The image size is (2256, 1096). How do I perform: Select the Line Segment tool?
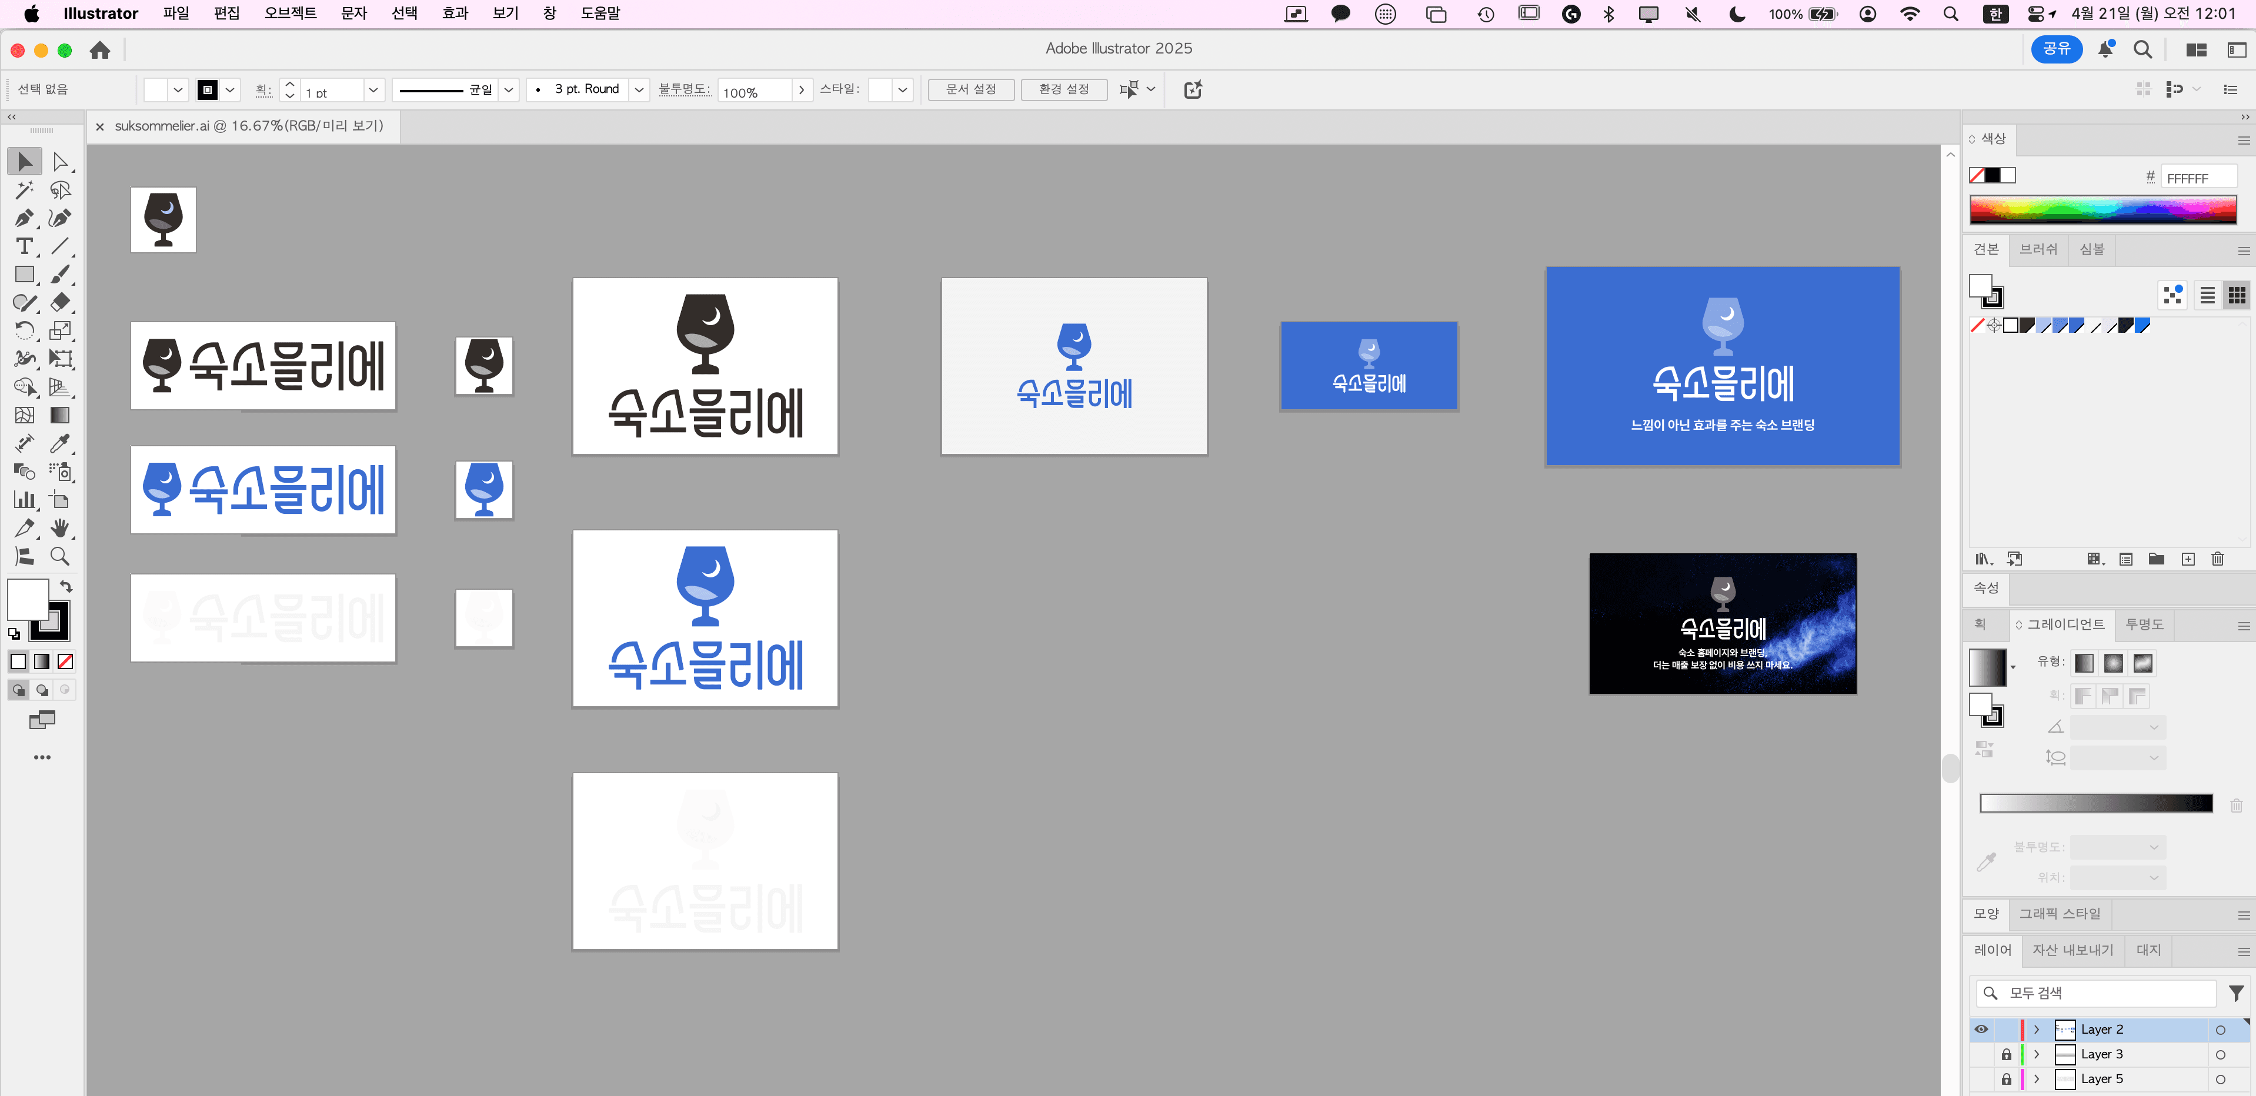click(x=59, y=246)
